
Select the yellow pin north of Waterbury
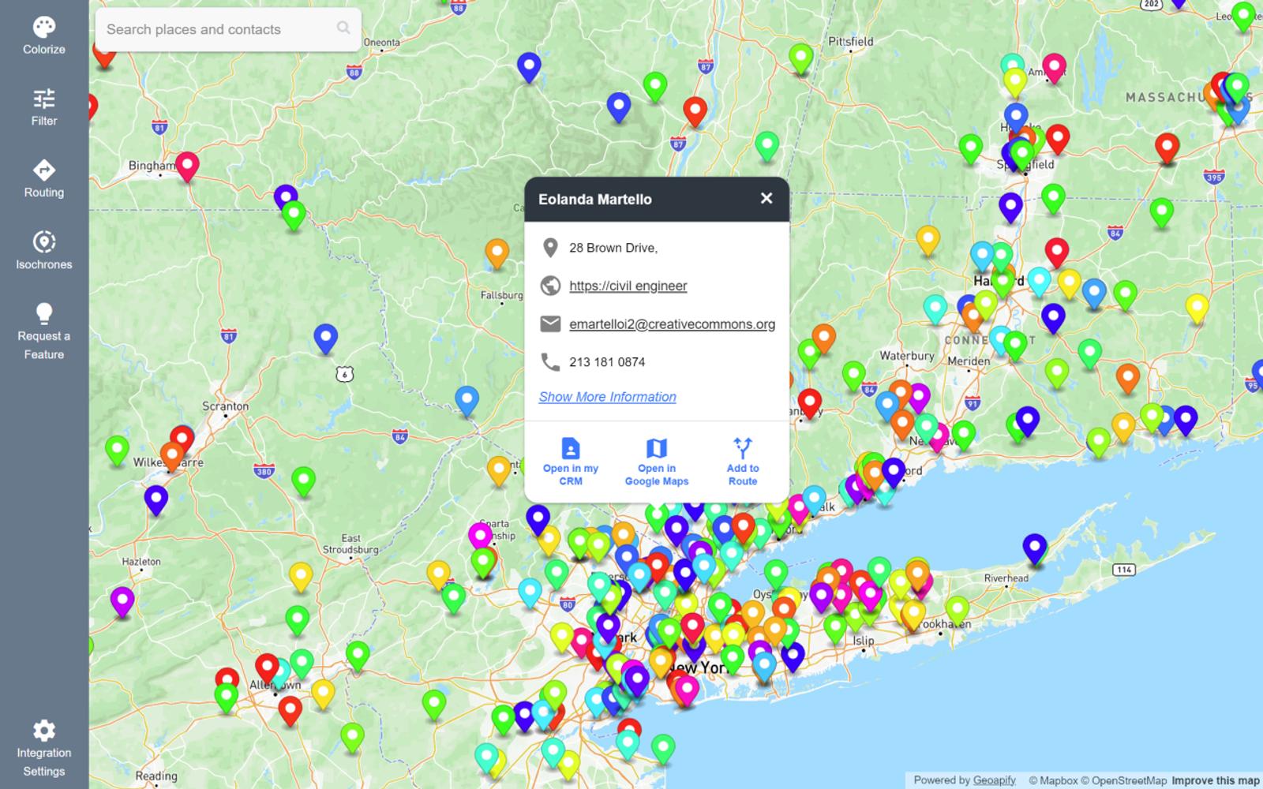click(x=928, y=240)
